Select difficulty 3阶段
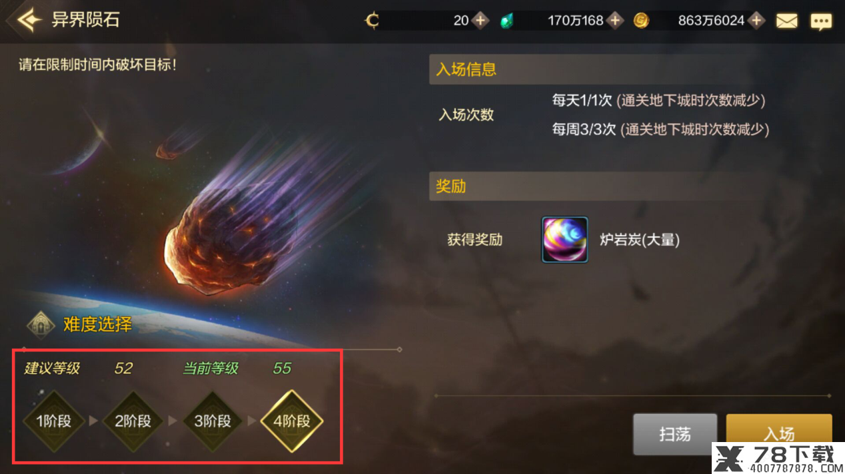 (213, 421)
